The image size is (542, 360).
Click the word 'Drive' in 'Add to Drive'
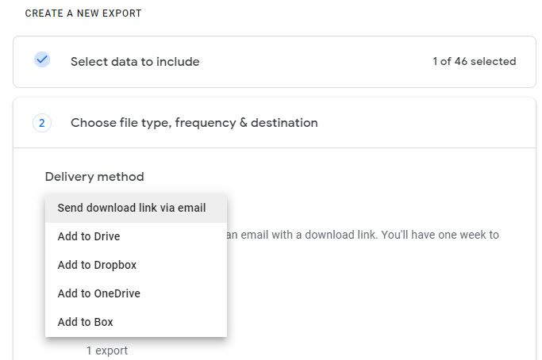click(107, 236)
